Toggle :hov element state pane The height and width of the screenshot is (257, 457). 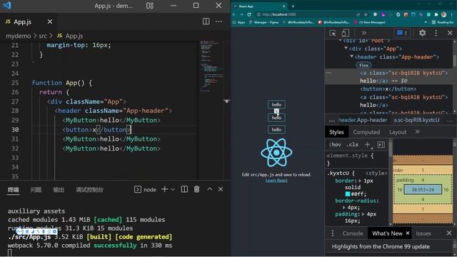[x=335, y=144]
